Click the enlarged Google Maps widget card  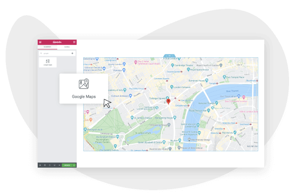click(84, 88)
